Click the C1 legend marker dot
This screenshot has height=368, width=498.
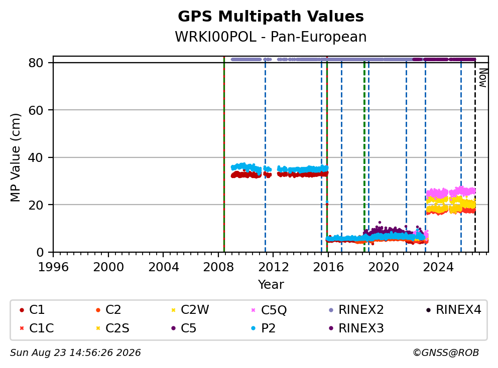[x=22, y=310]
